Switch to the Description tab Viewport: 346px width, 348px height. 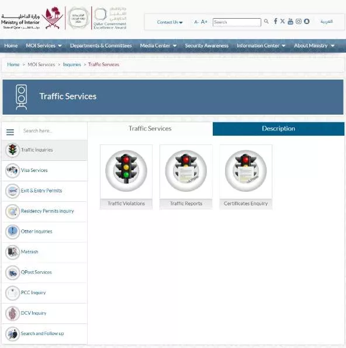279,129
